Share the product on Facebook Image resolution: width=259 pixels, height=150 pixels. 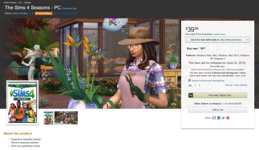tap(219, 118)
